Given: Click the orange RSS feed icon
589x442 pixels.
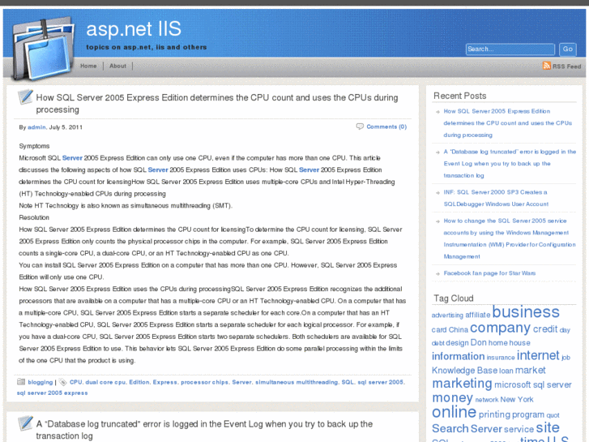Looking at the screenshot, I should (546, 66).
